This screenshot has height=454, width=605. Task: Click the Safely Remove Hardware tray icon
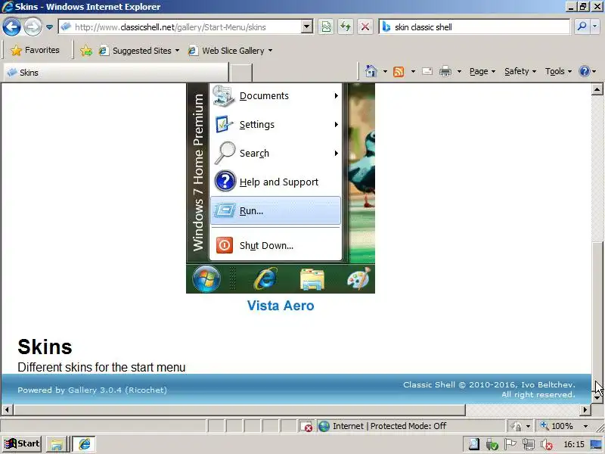(492, 444)
